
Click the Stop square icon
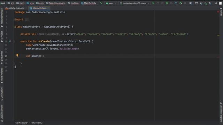click(185, 3)
